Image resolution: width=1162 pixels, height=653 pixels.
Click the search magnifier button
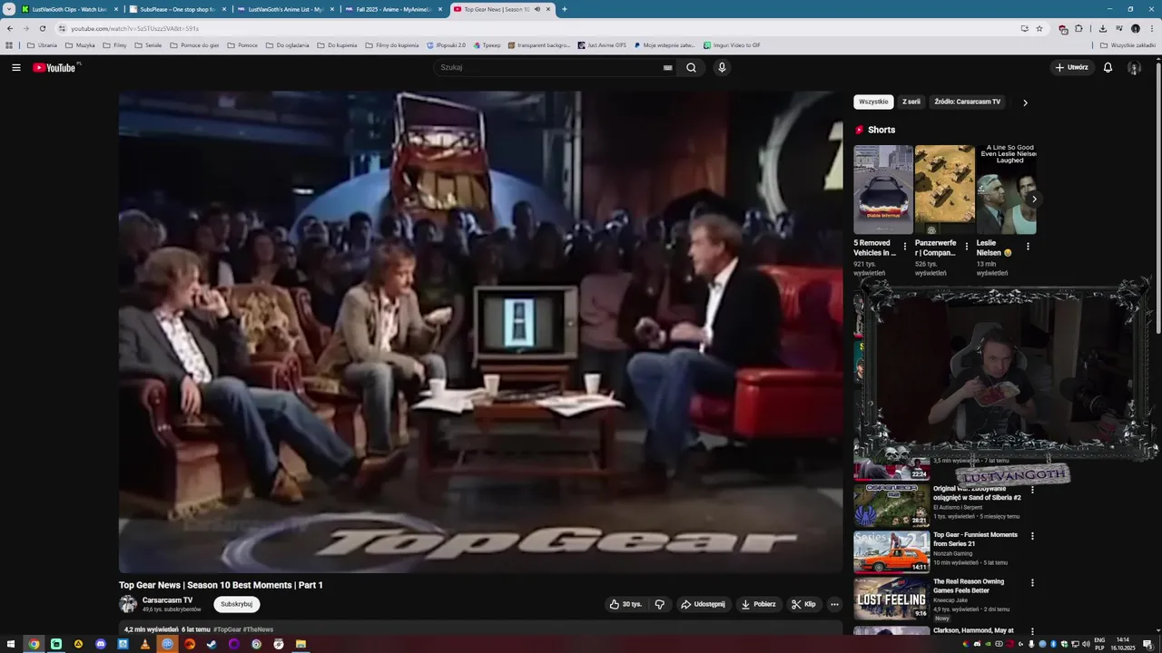coord(691,67)
